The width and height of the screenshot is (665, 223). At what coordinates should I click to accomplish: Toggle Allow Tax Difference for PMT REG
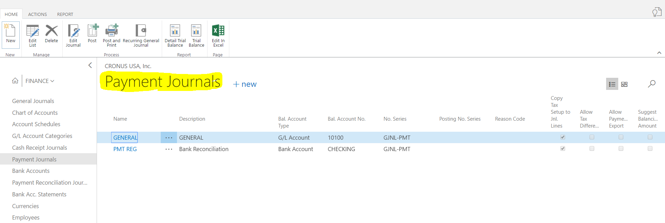pos(592,149)
